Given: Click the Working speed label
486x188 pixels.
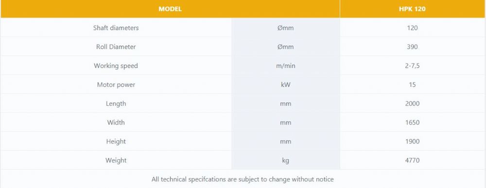Looking at the screenshot, I should [116, 66].
